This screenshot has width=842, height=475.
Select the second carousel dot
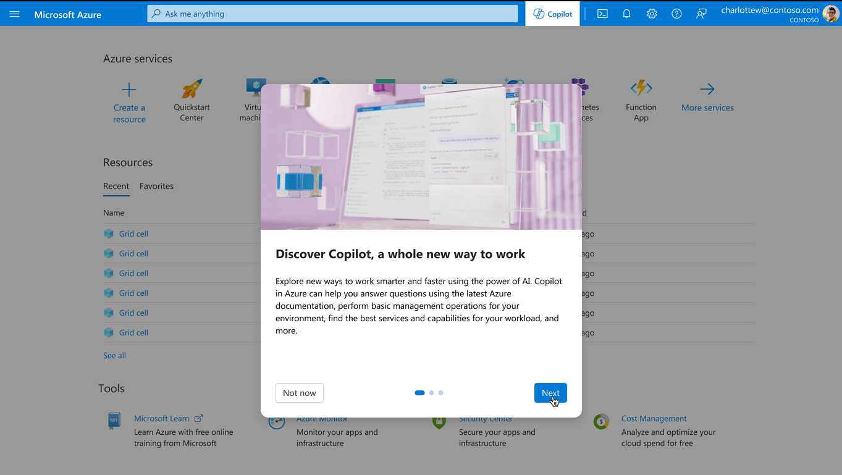[431, 392]
